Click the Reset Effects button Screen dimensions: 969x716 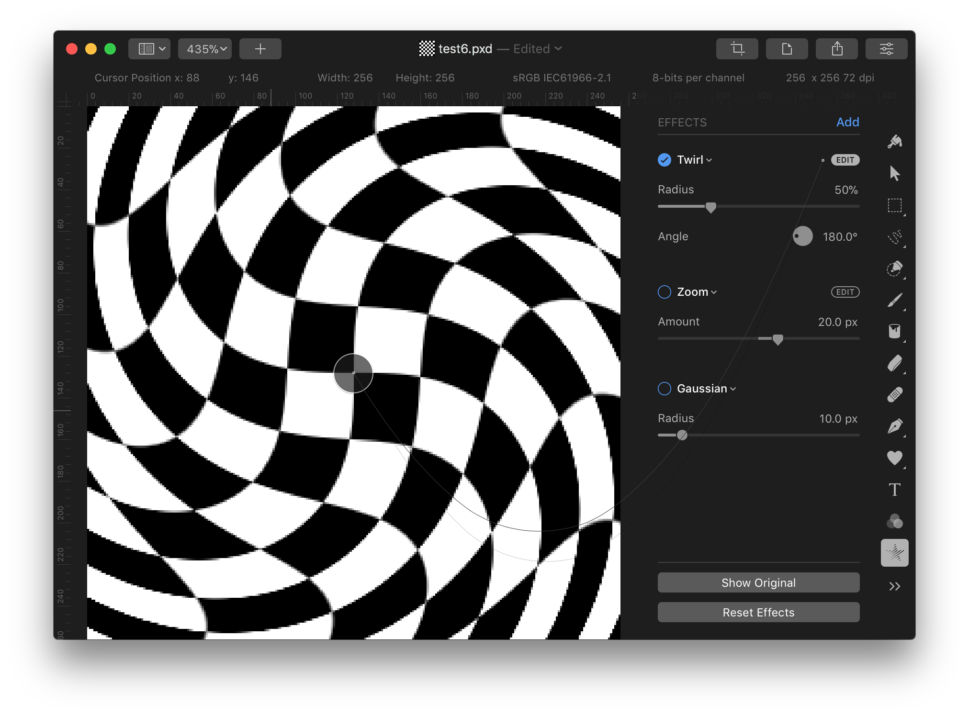758,612
